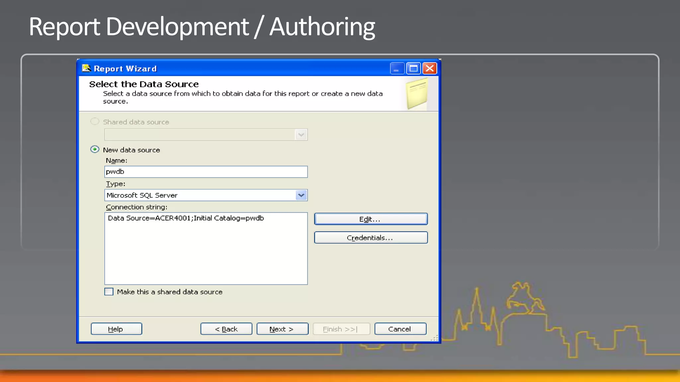Click the resize grip at dialog corner

(435, 338)
